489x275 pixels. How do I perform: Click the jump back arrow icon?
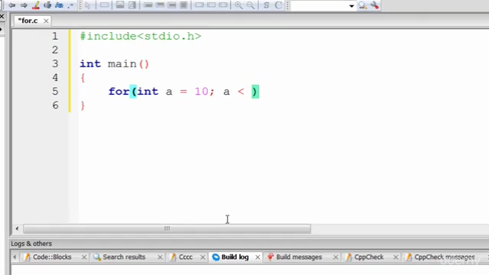pyautogui.click(x=12, y=5)
